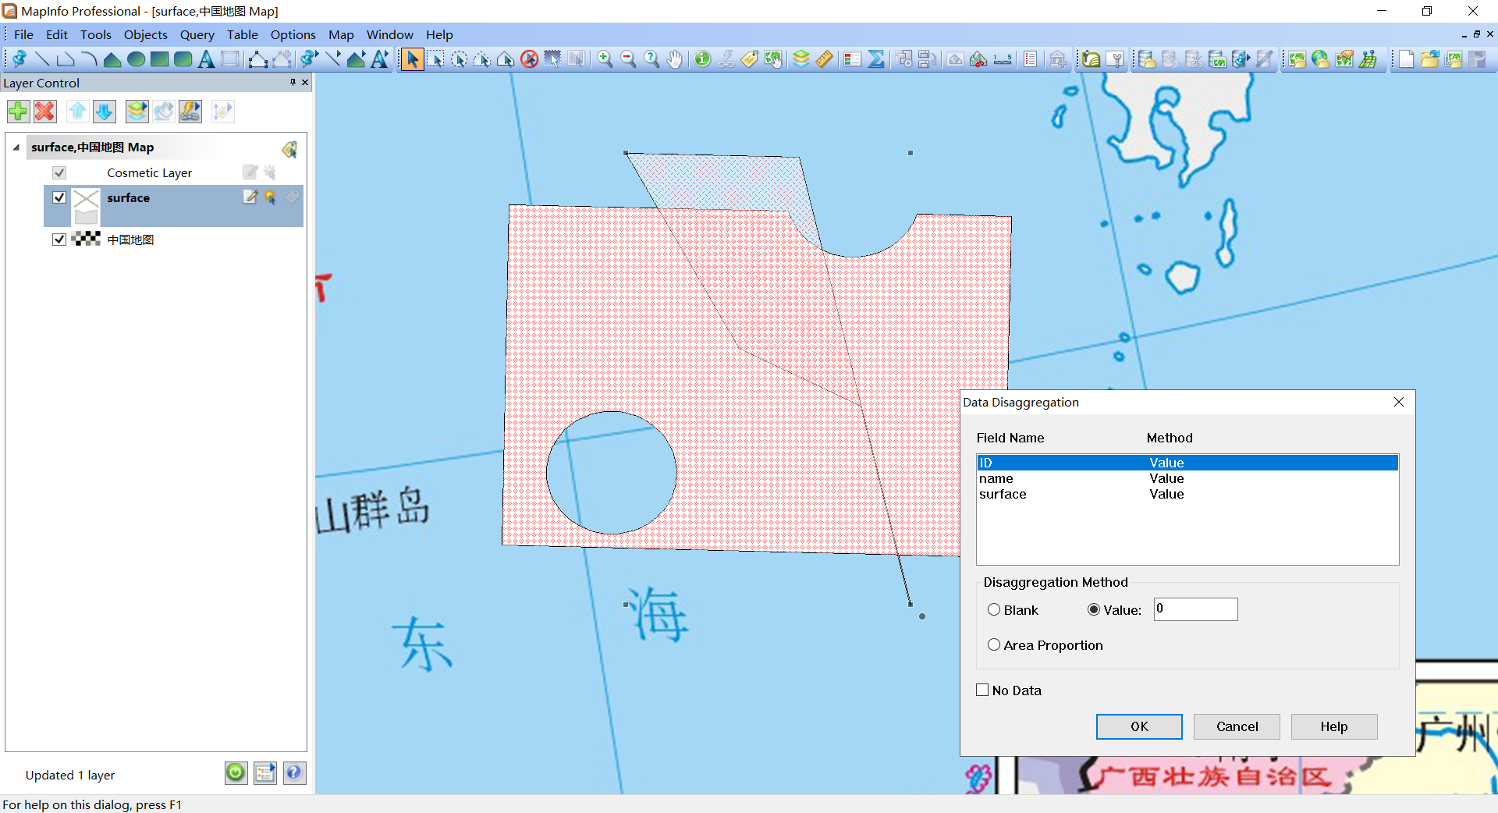Select the Rounded Rectangle tool
The image size is (1498, 813).
(183, 59)
